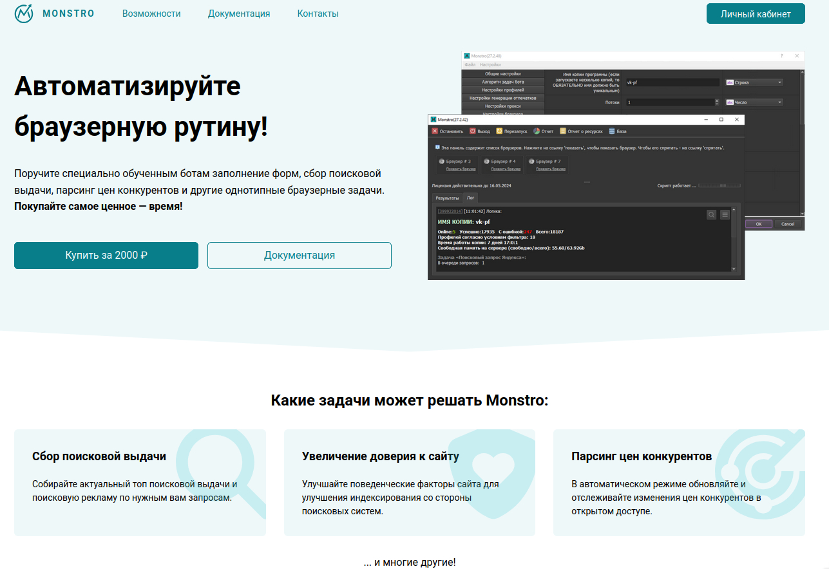The width and height of the screenshot is (829, 569).
Task: Select the Остановить (stop) toolbar icon
Action: (435, 131)
